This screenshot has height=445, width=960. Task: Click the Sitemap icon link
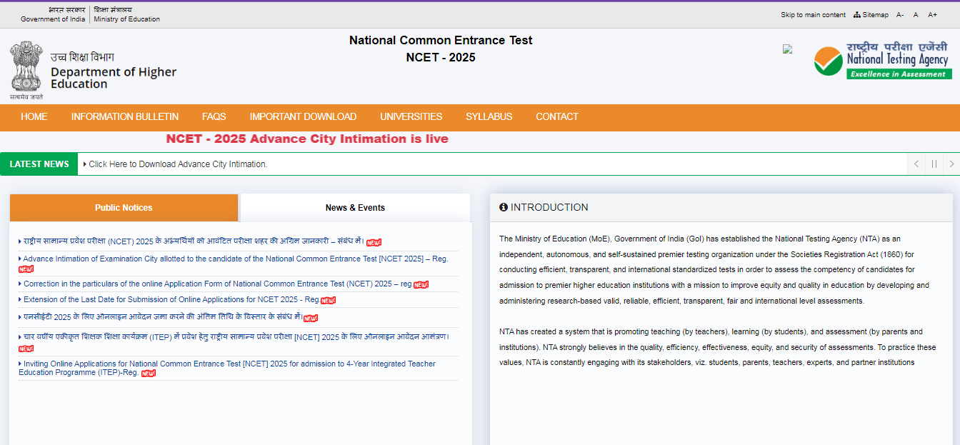click(871, 15)
